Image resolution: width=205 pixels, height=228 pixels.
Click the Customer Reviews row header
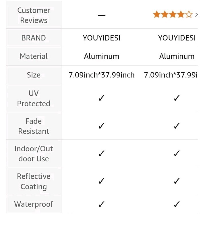click(34, 15)
